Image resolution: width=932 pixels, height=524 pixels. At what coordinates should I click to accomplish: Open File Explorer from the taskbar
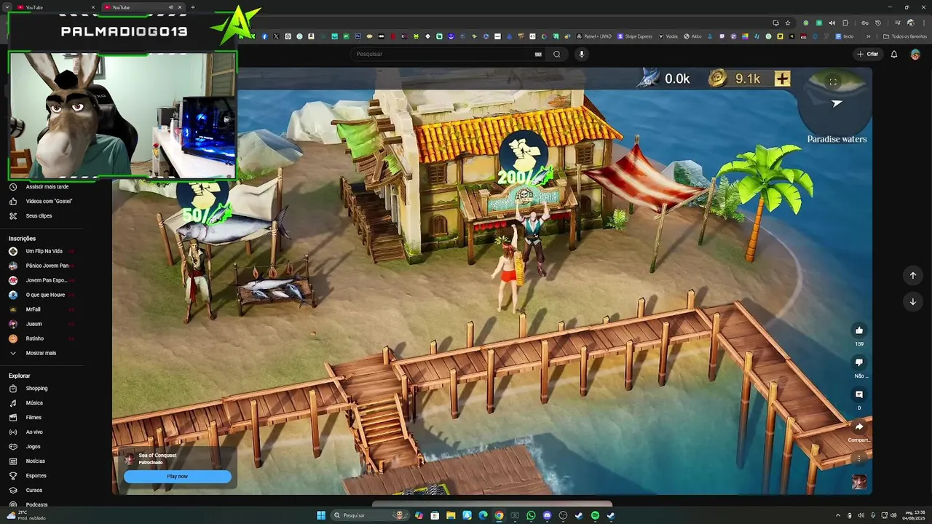click(x=451, y=515)
